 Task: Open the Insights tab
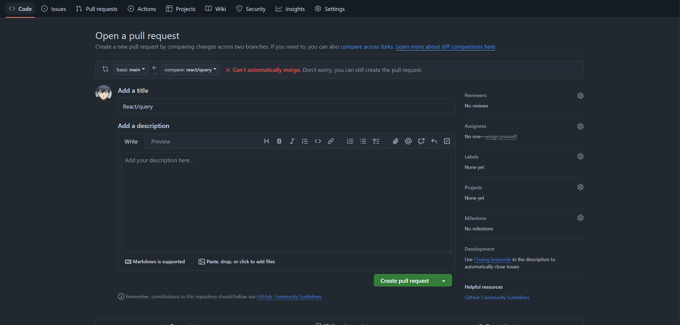290,9
